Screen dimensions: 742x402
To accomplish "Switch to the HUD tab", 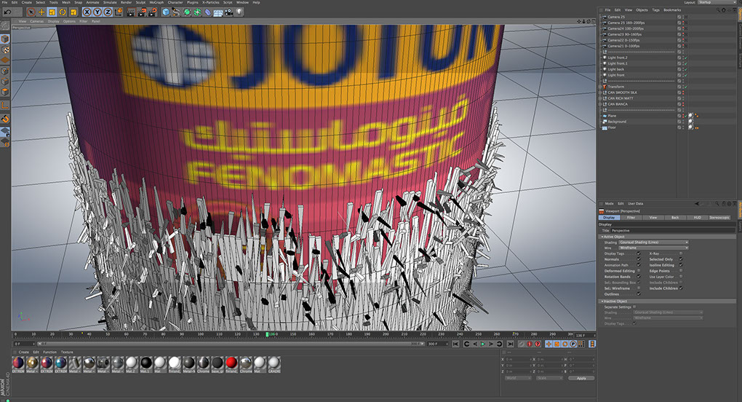I will [x=697, y=217].
